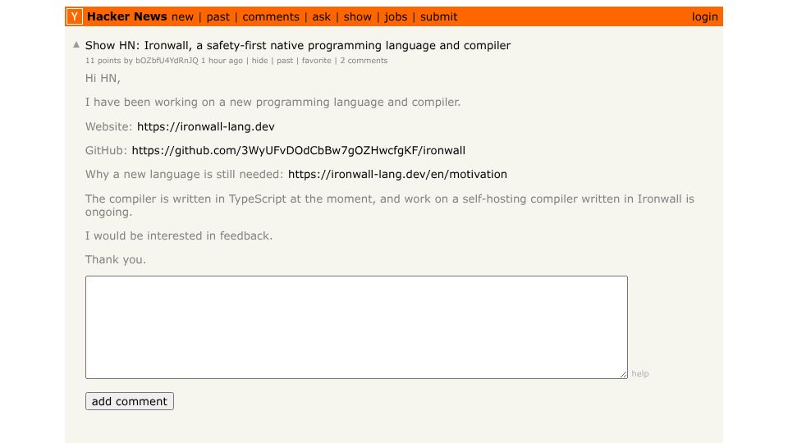The image size is (788, 443).
Task: Click past link under the post title
Action: 285,61
